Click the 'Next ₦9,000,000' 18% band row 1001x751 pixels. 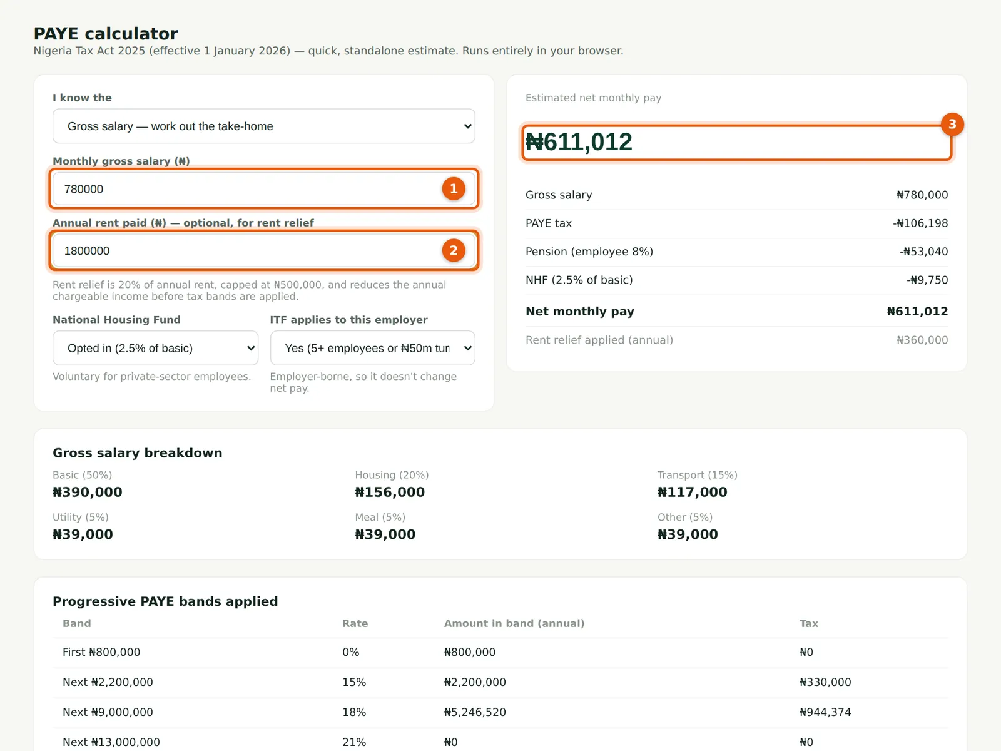pyautogui.click(x=500, y=712)
